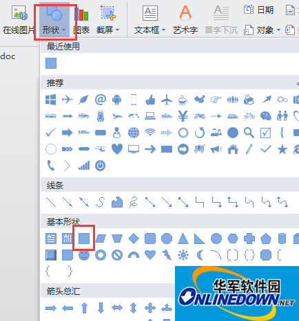Pick the four-way arrow in 箭头总汇
Image resolution: width=299 pixels, height=321 pixels.
point(150,308)
